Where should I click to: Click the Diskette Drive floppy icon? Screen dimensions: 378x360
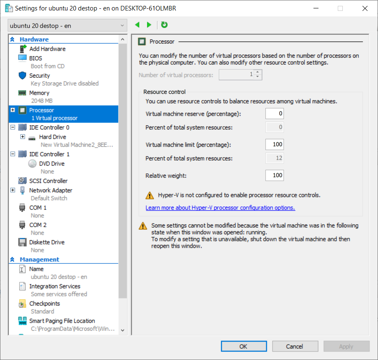pos(22,242)
